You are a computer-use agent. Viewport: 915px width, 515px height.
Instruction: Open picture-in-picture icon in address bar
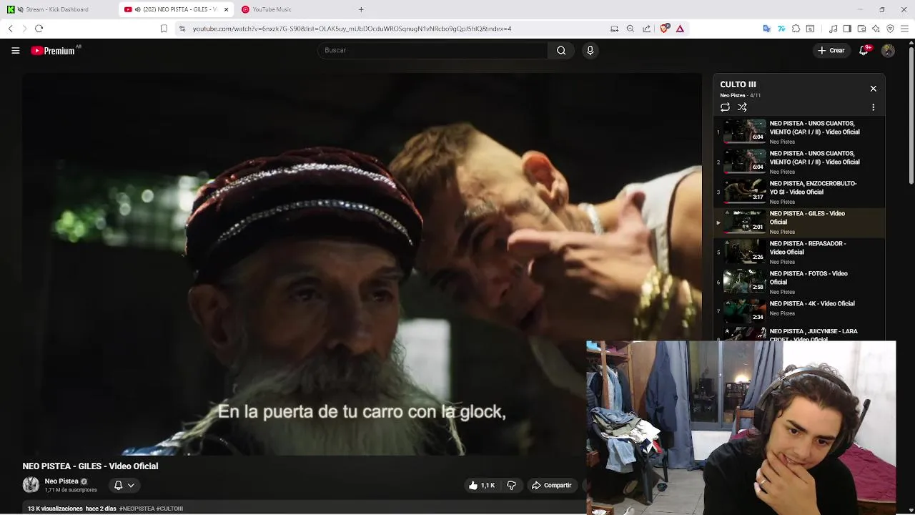click(x=614, y=29)
